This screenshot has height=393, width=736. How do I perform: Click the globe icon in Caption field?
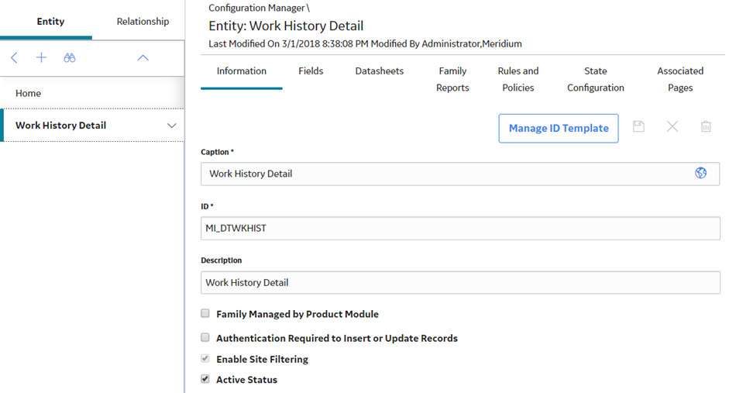tap(701, 173)
